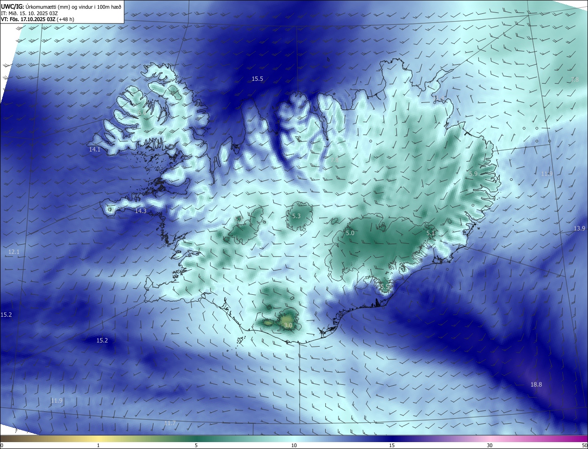Pick the yellow section of the color scale
Image resolution: width=588 pixels, height=449 pixels.
(98, 439)
